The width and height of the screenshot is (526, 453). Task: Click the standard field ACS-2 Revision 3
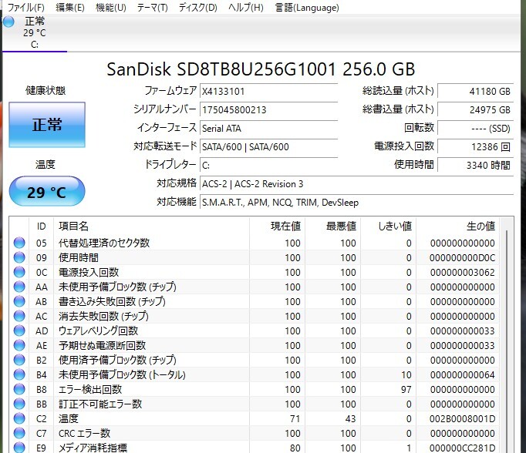pyautogui.click(x=356, y=184)
